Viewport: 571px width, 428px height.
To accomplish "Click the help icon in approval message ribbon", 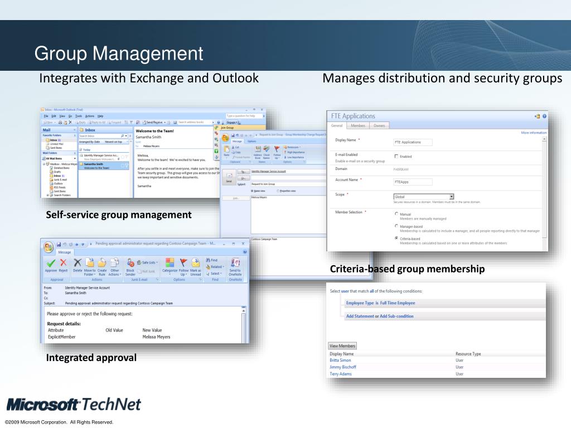I will (245, 252).
